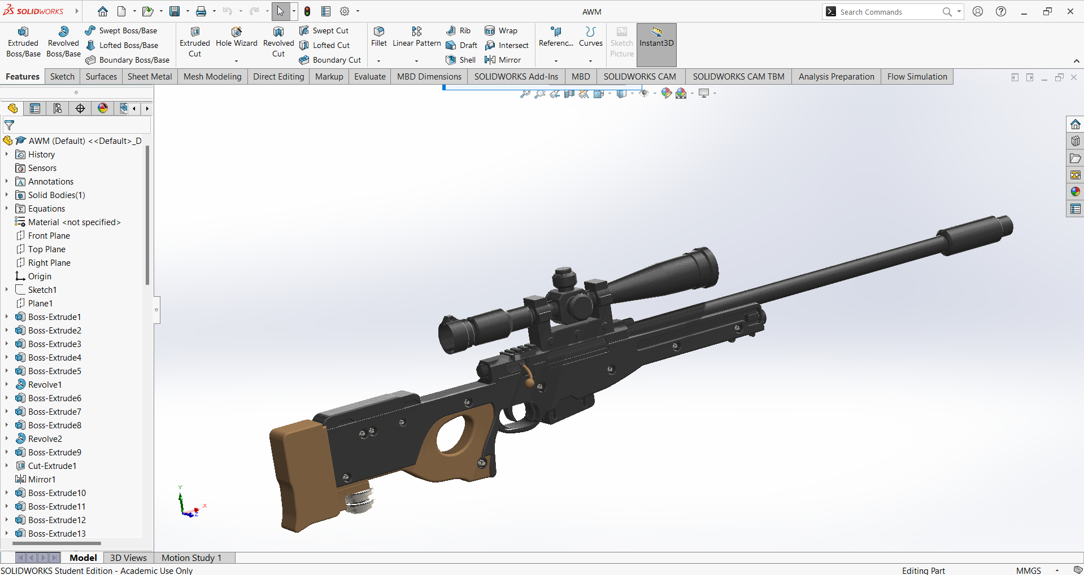The width and height of the screenshot is (1084, 575).
Task: Select the Front Plane tree item
Action: click(x=43, y=235)
